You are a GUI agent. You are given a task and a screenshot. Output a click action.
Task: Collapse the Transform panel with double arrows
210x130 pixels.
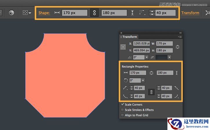[180, 33]
